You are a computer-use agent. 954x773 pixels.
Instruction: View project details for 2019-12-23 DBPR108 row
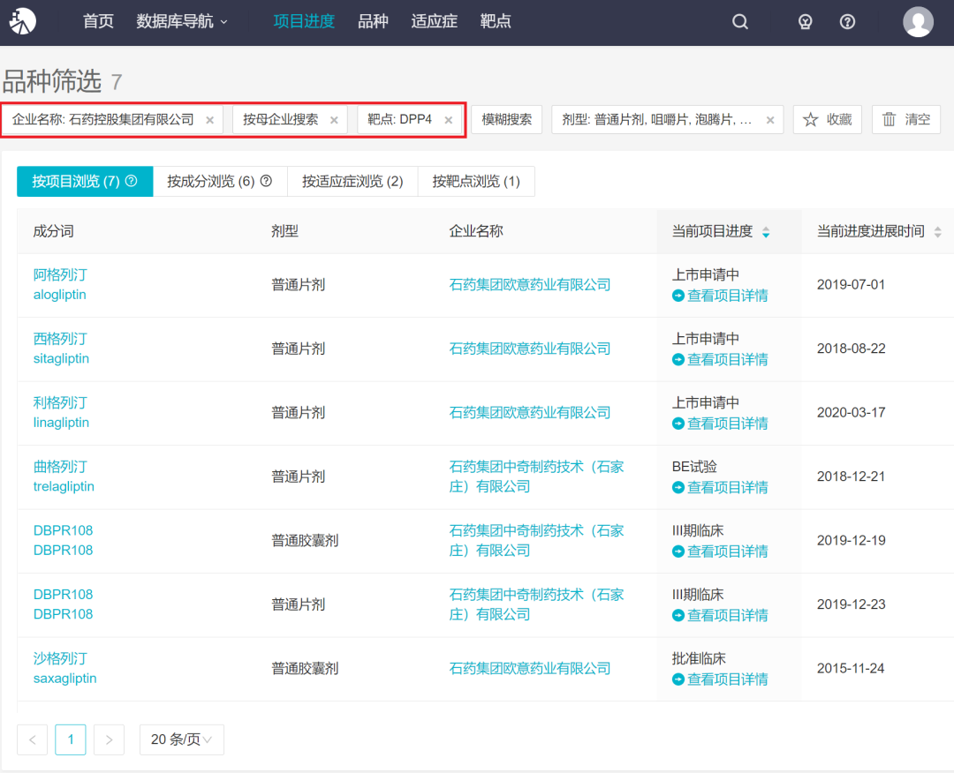click(720, 616)
